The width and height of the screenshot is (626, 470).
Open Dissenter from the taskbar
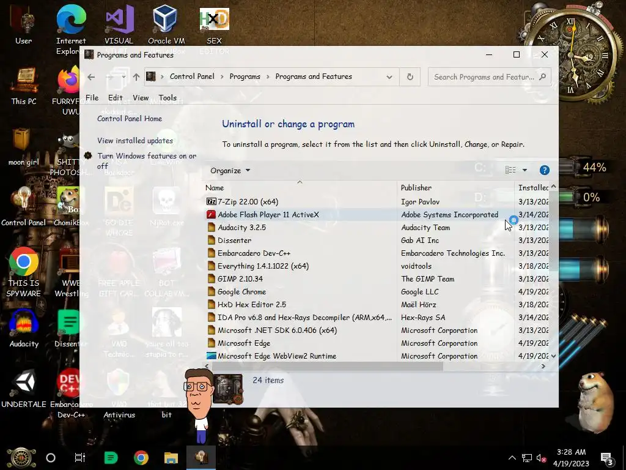coord(111,458)
